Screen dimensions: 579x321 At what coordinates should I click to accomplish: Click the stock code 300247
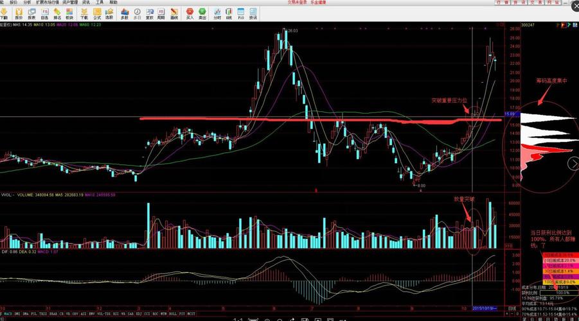[x=528, y=25]
